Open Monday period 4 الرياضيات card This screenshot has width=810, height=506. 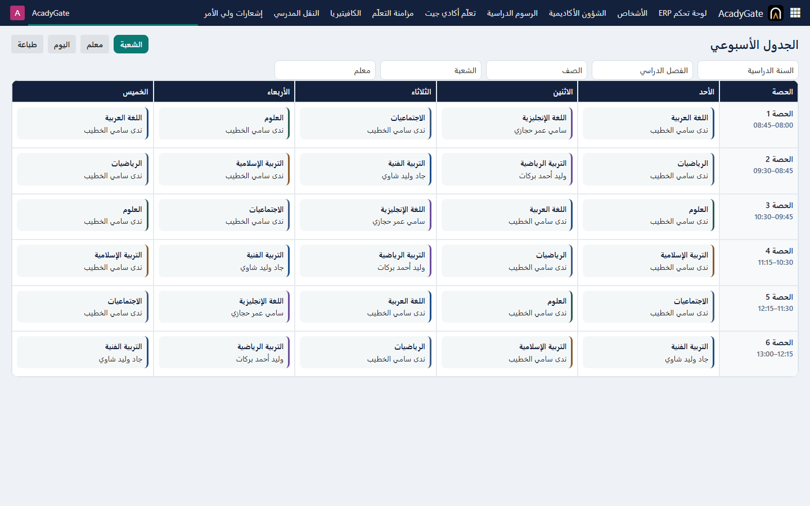(507, 261)
